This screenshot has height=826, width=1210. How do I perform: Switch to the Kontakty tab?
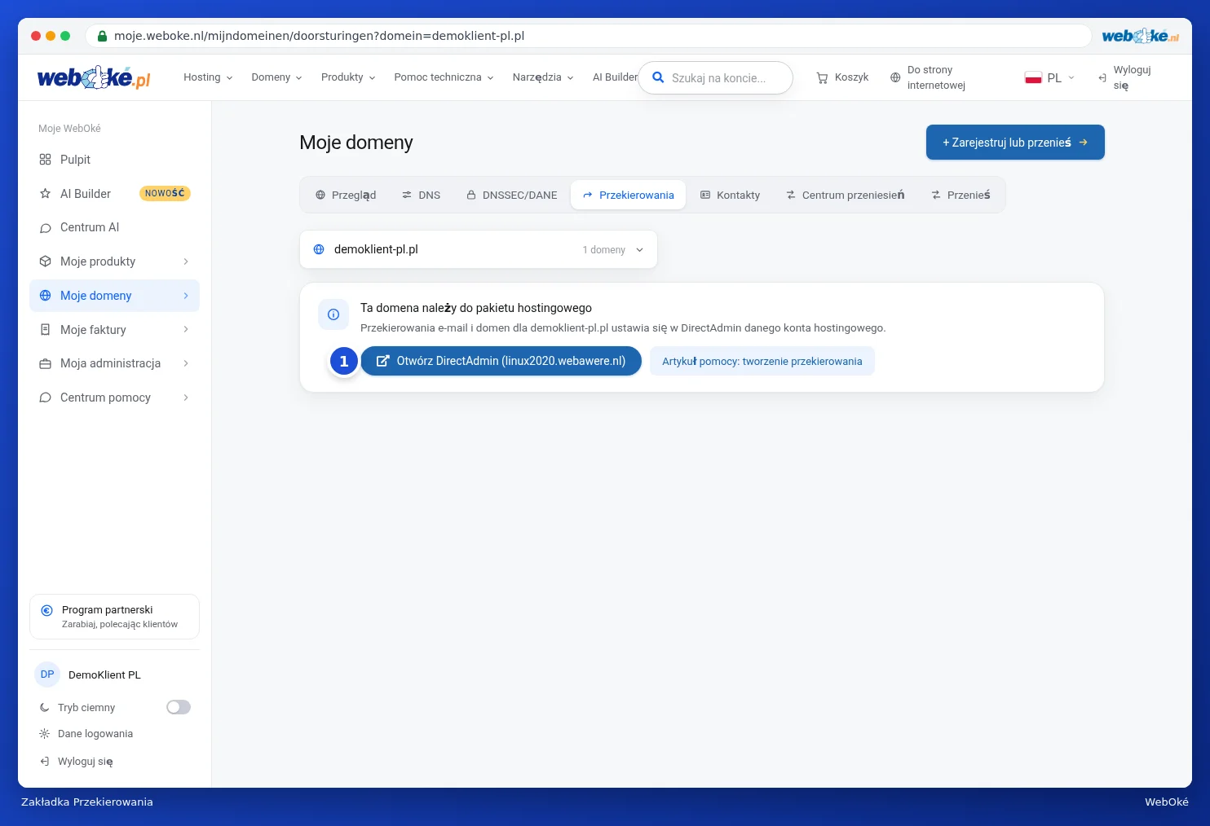click(731, 196)
